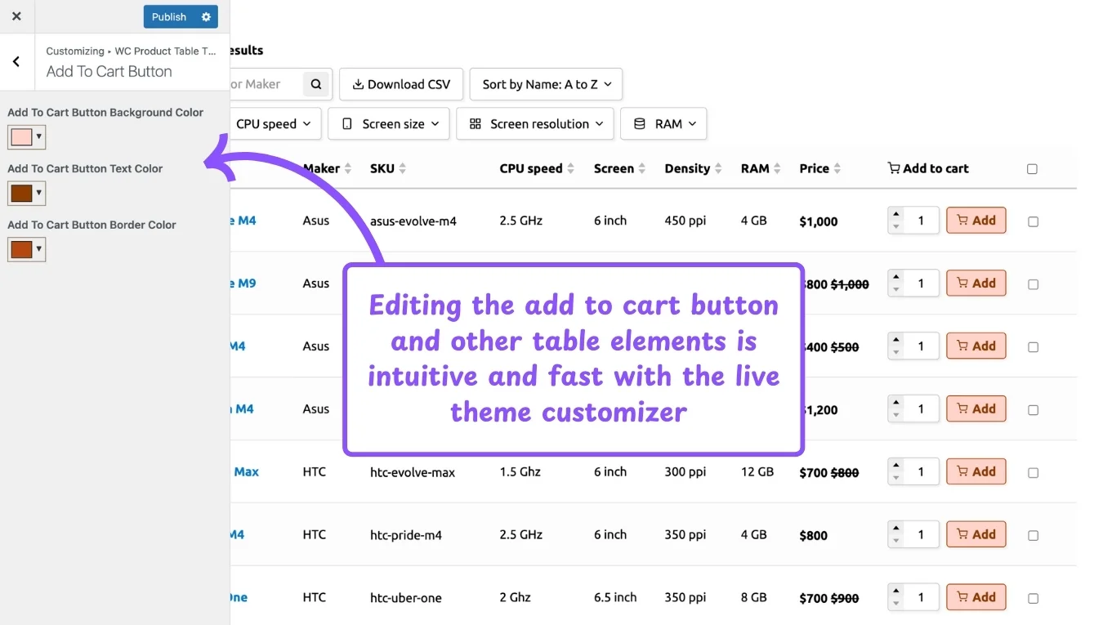
Task: Sort by Density column arrows
Action: [718, 168]
